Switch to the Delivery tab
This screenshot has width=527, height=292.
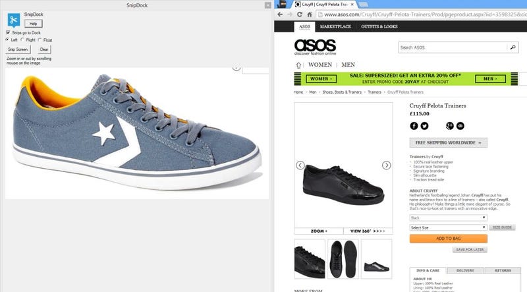[465, 270]
